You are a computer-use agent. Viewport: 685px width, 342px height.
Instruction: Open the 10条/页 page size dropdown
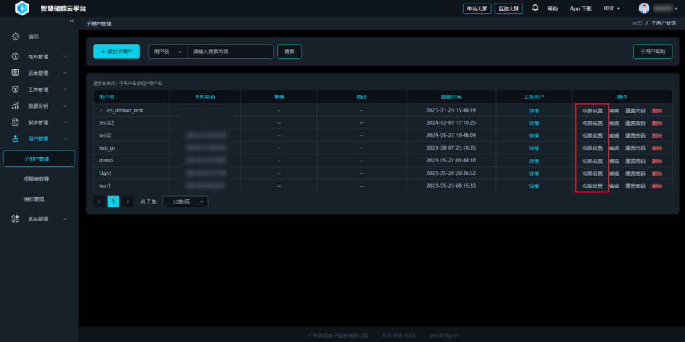point(185,201)
